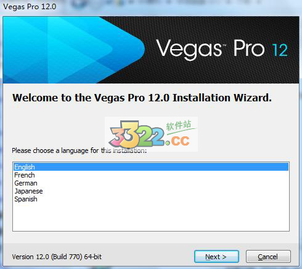Select English in the language list
302x269 pixels.
coord(151,167)
